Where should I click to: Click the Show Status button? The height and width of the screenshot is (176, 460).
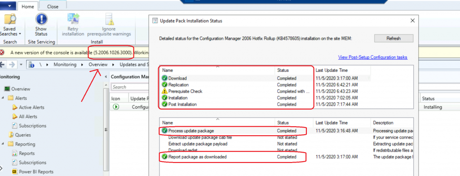click(41, 25)
